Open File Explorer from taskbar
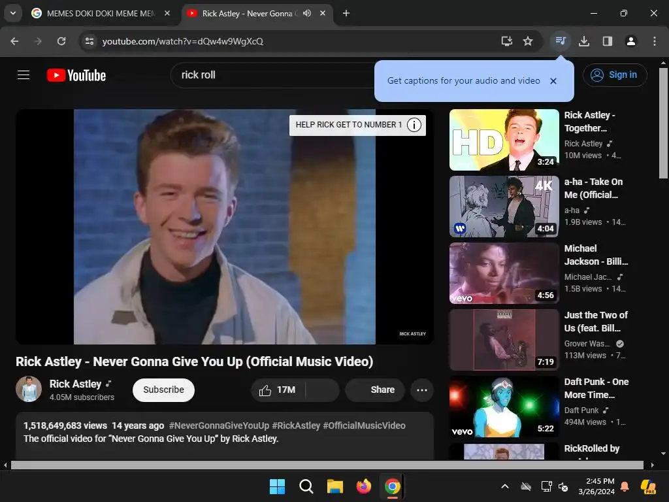This screenshot has width=669, height=502. 335,486
